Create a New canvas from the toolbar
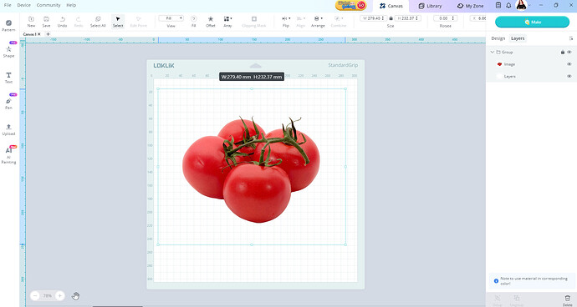Viewport: 577px width, 307px height. coord(31,22)
